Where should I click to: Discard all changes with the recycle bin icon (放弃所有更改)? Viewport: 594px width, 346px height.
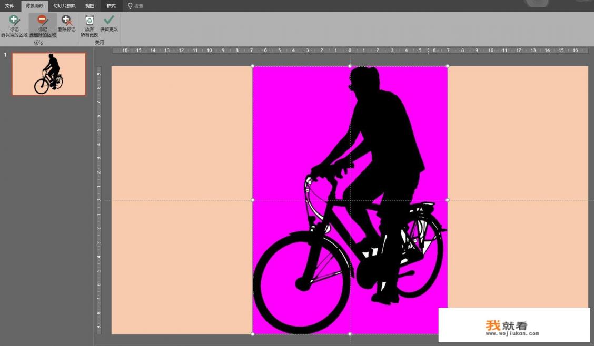pyautogui.click(x=90, y=26)
